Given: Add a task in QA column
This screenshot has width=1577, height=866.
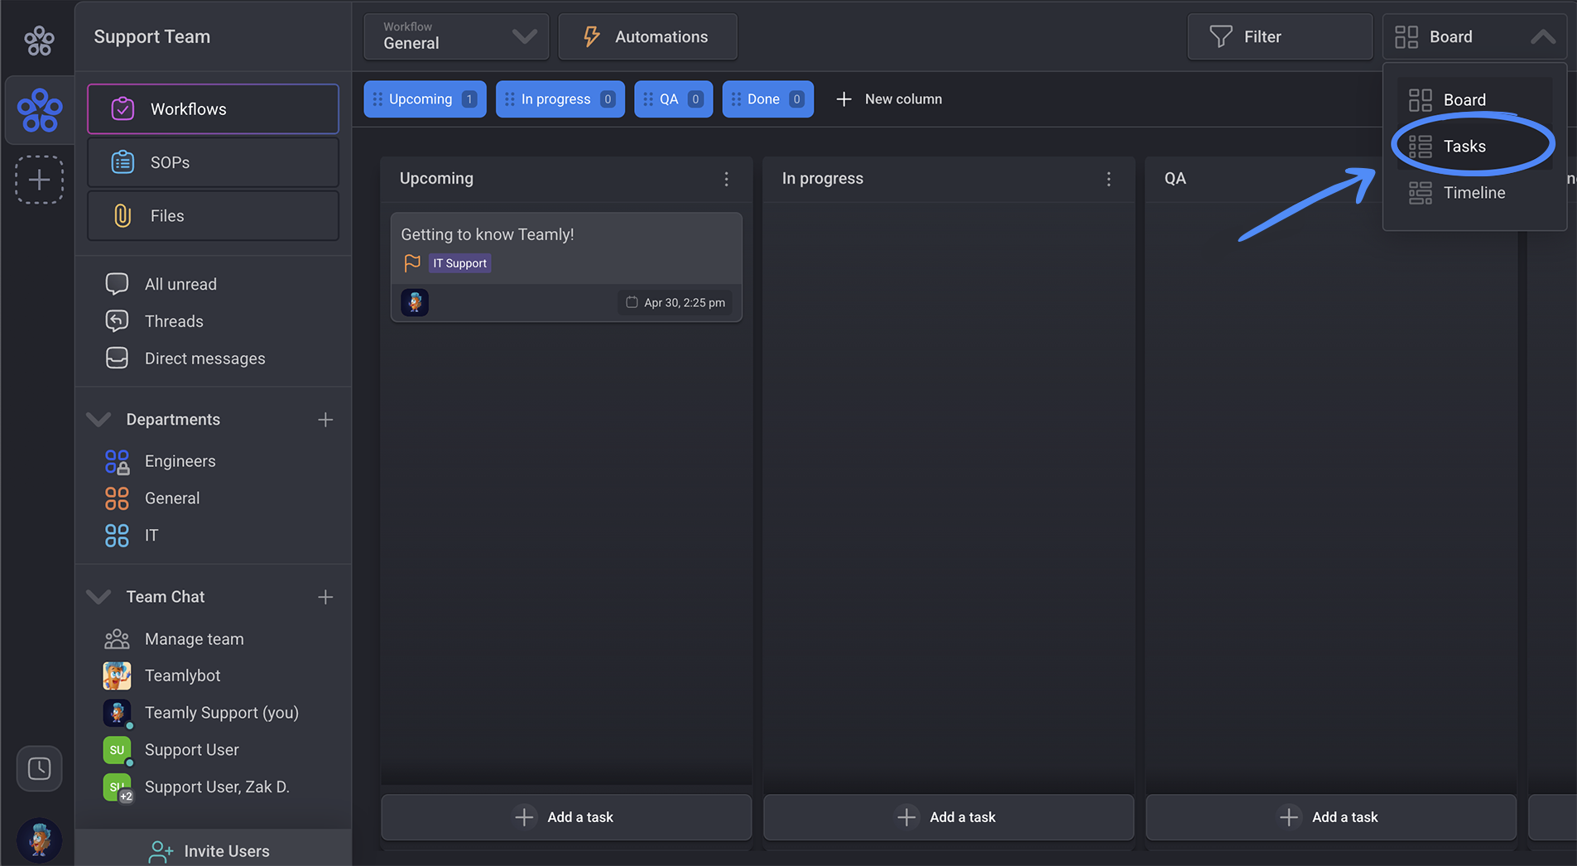Looking at the screenshot, I should [x=1331, y=817].
